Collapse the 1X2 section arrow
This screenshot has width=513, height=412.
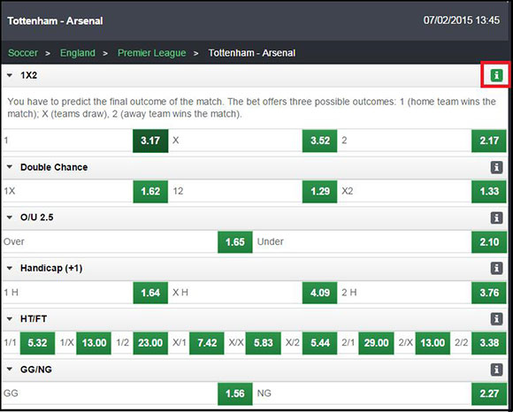pyautogui.click(x=10, y=75)
